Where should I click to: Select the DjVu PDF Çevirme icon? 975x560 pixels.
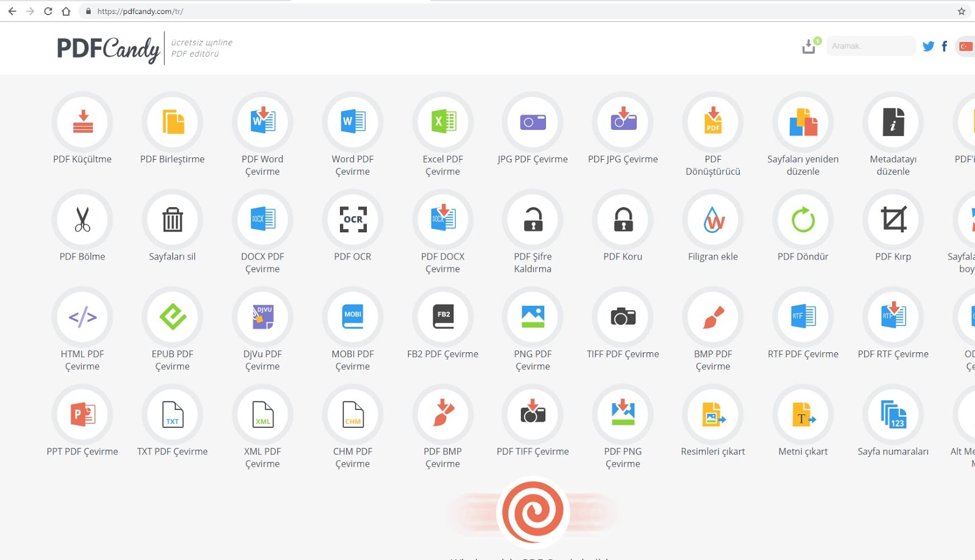[263, 317]
